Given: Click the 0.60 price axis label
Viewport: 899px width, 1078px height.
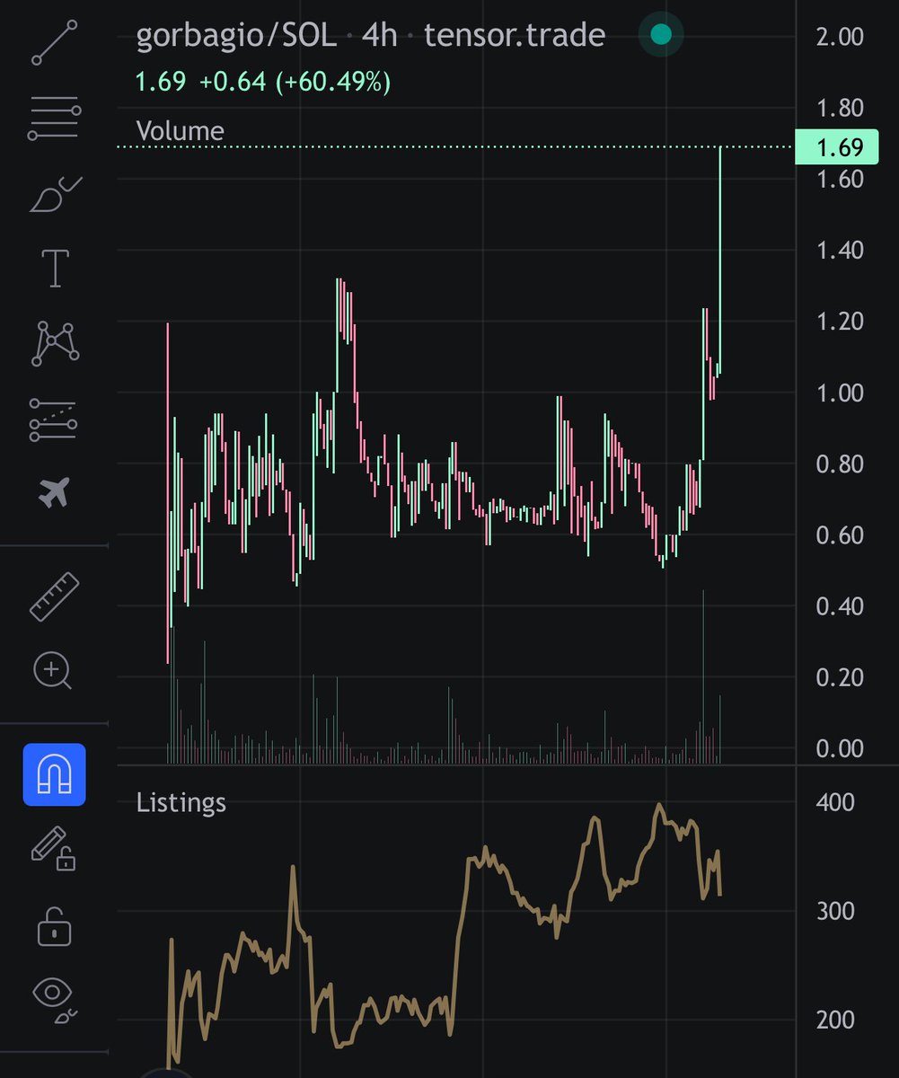Looking at the screenshot, I should (x=841, y=535).
